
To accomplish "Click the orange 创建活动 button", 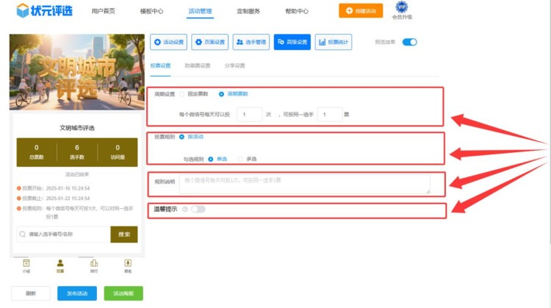I will click(361, 11).
